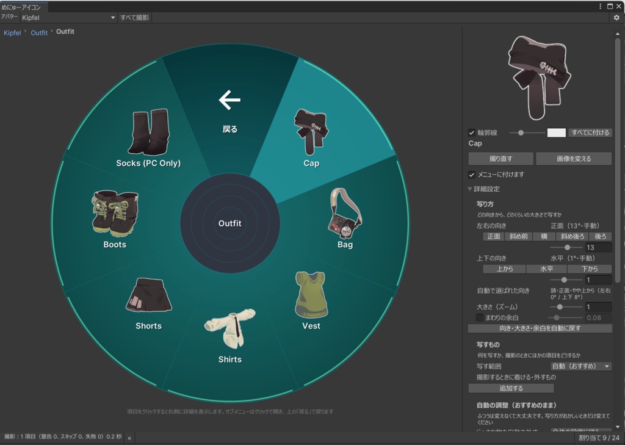625x445 pixels.
Task: Select the Bag item in radial menu
Action: click(345, 219)
